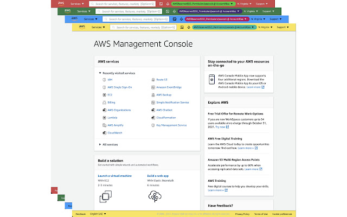Click Build a web app link

[158, 176]
